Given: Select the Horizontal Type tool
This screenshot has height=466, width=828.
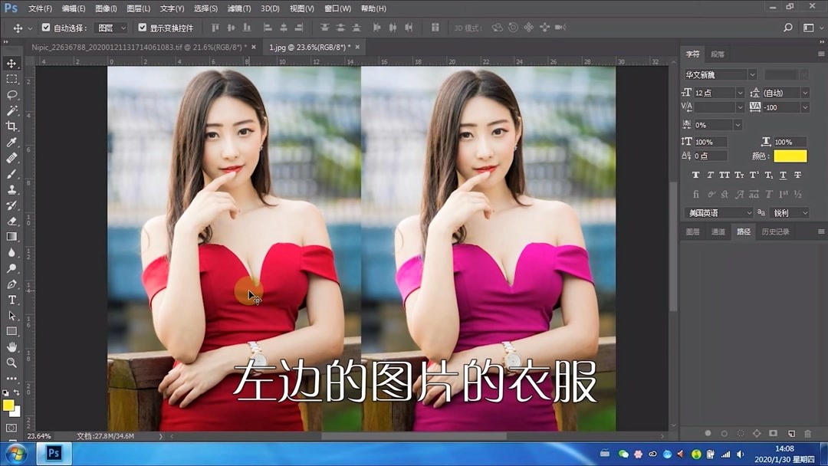Looking at the screenshot, I should [11, 299].
